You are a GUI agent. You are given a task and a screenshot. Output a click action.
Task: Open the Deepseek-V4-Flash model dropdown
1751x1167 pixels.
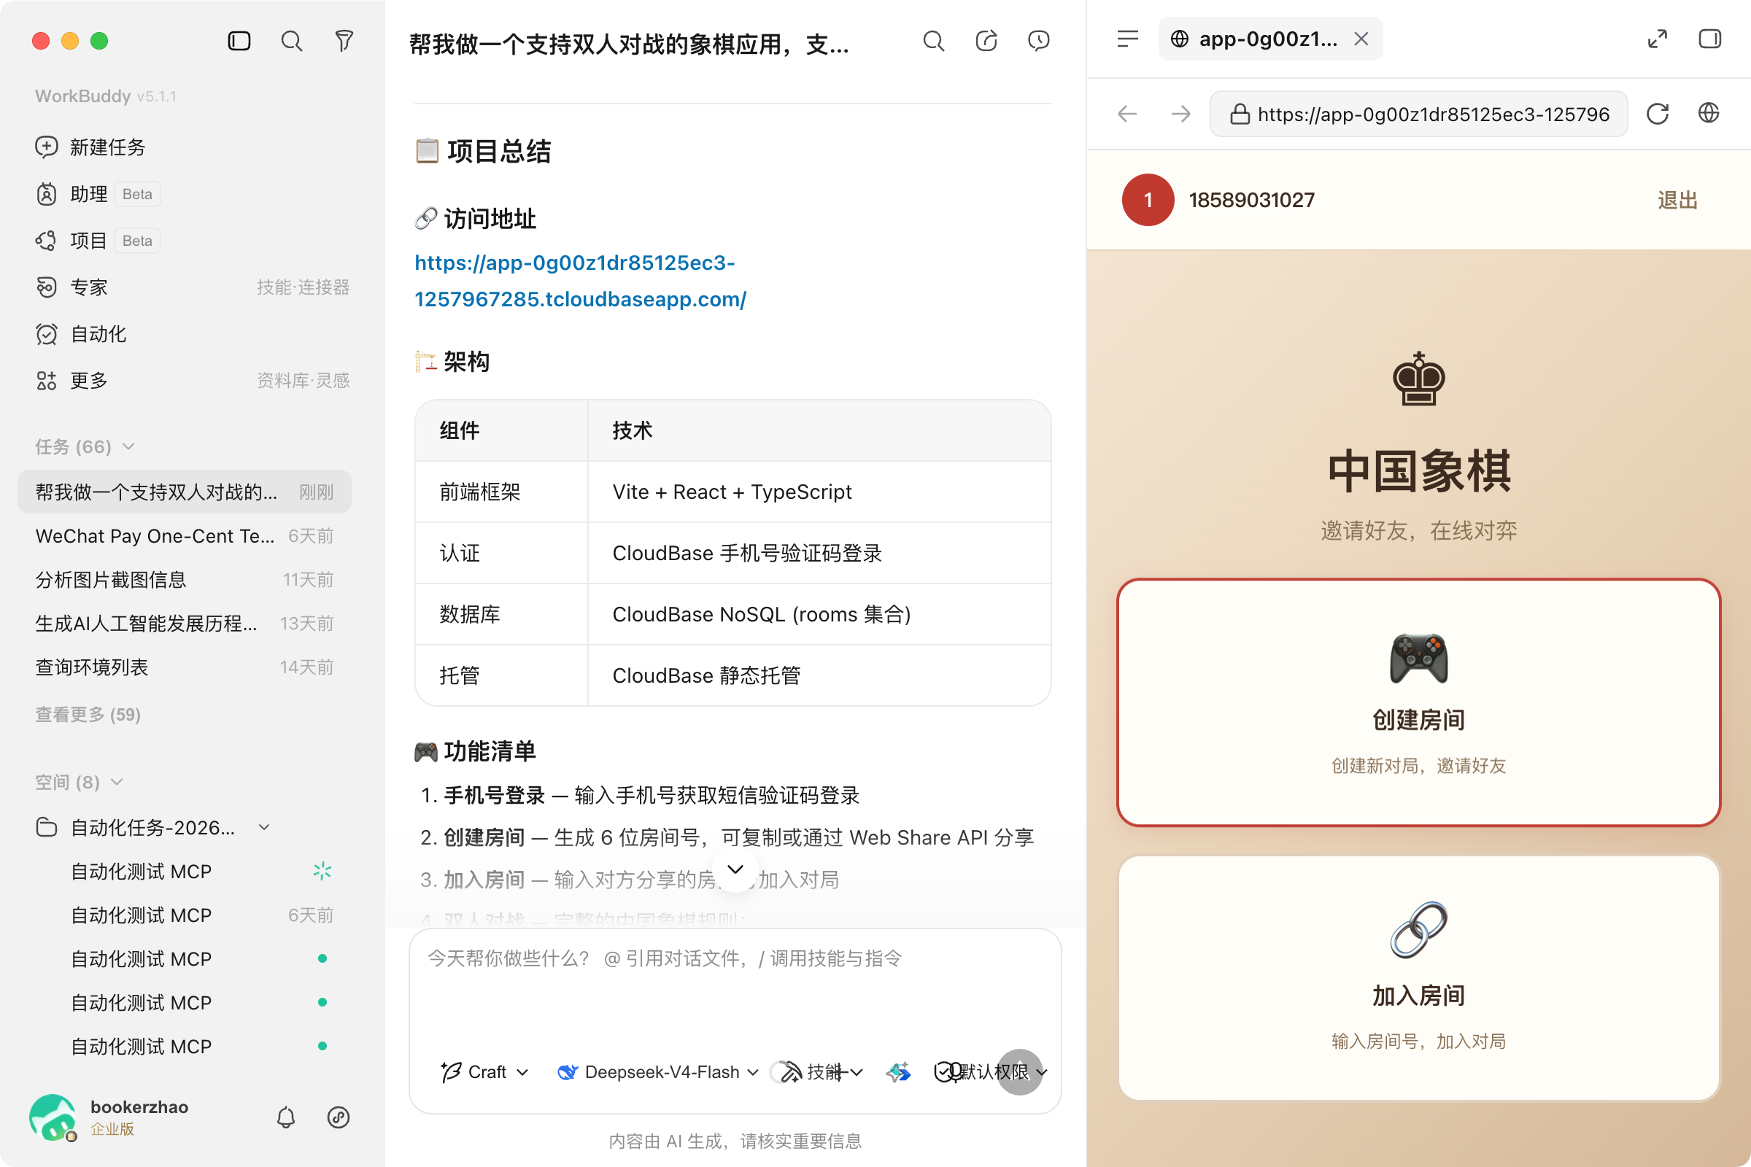click(x=658, y=1071)
